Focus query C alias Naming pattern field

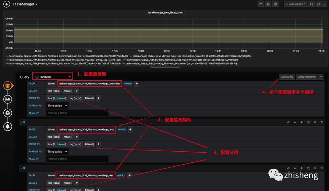(x=77, y=159)
